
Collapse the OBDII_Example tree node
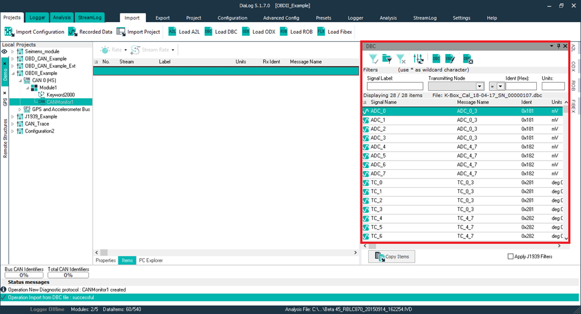(x=13, y=73)
